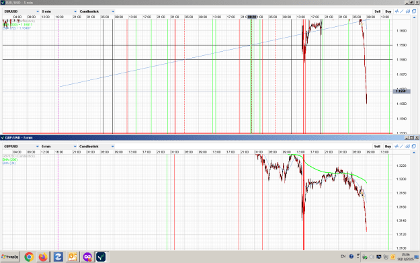Open the 5 min timeframe dropdown in GBP/USD chart

[x=58, y=147]
